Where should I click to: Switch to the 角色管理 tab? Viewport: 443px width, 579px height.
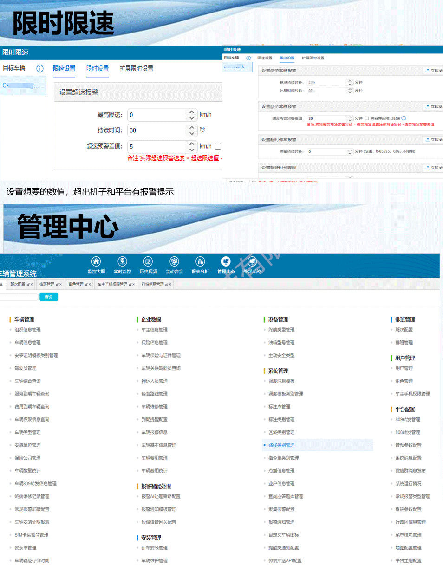[x=76, y=284]
